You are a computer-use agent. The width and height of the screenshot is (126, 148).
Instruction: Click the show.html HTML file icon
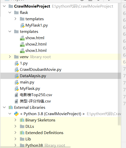coord(22,38)
